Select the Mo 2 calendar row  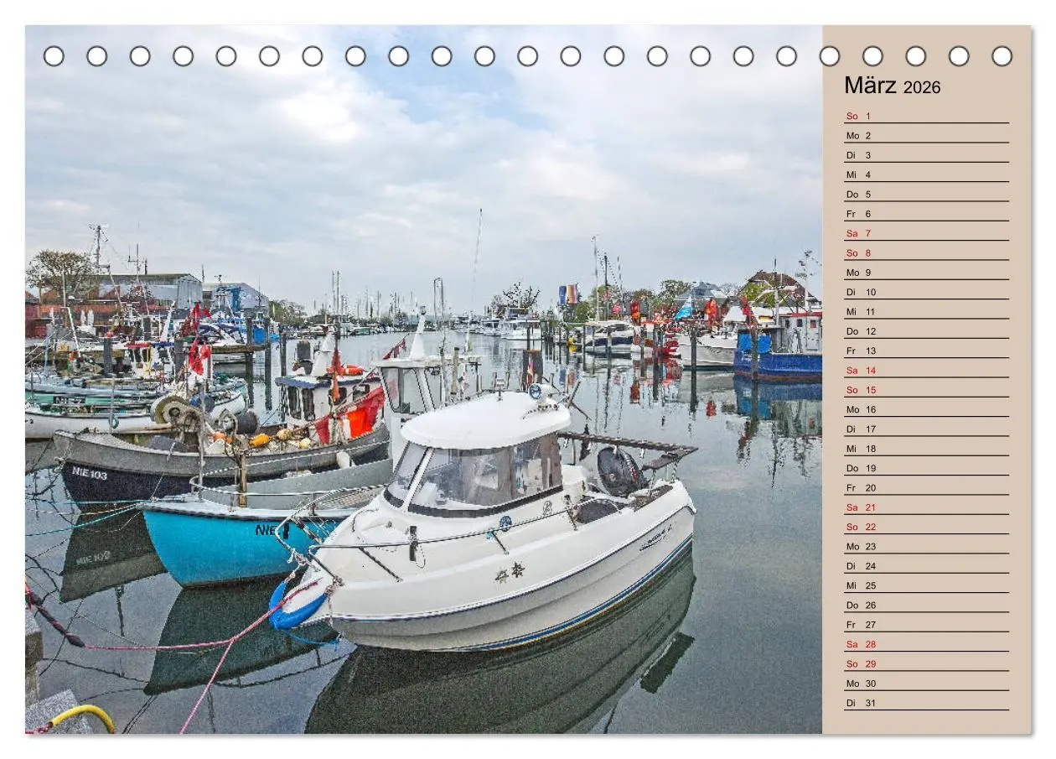tap(926, 136)
